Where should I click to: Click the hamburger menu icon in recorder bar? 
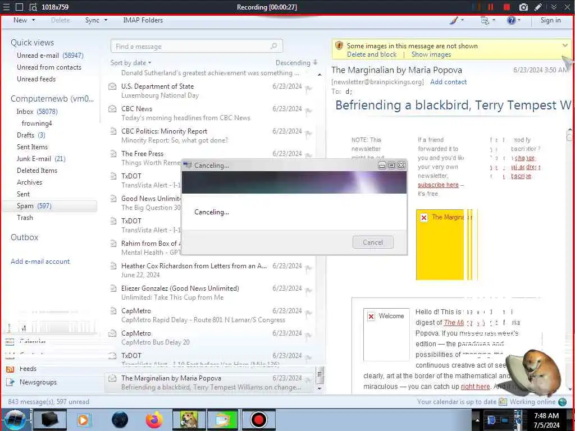[6, 7]
